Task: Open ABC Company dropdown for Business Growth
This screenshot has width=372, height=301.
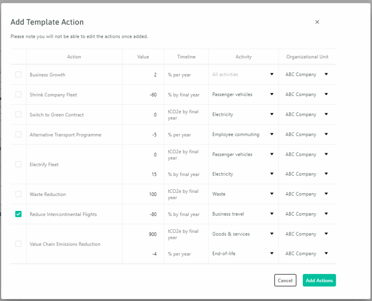Action: [x=307, y=74]
